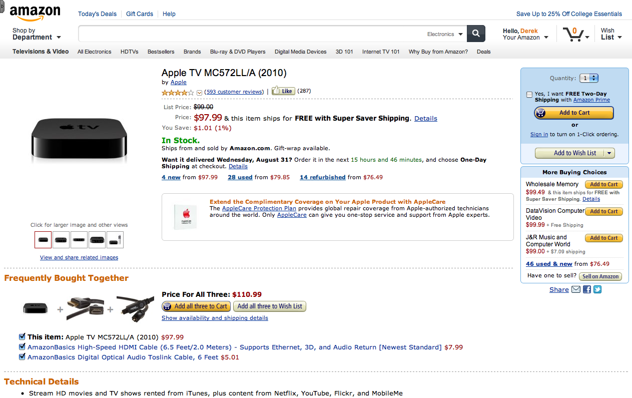Click the Like thumbs-up button
The width and height of the screenshot is (632, 398).
pyautogui.click(x=283, y=91)
